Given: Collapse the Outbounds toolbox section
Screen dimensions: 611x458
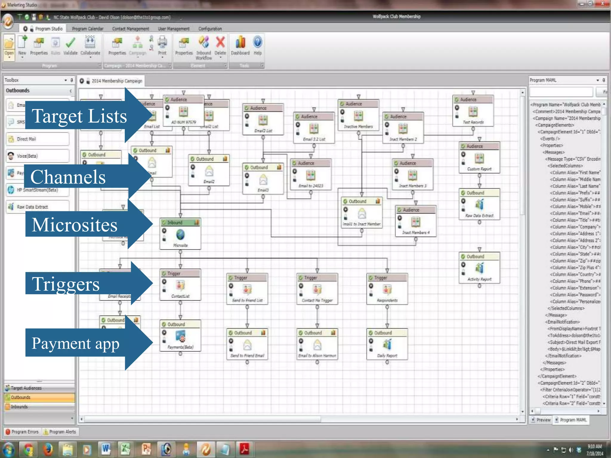Looking at the screenshot, I should 70,91.
